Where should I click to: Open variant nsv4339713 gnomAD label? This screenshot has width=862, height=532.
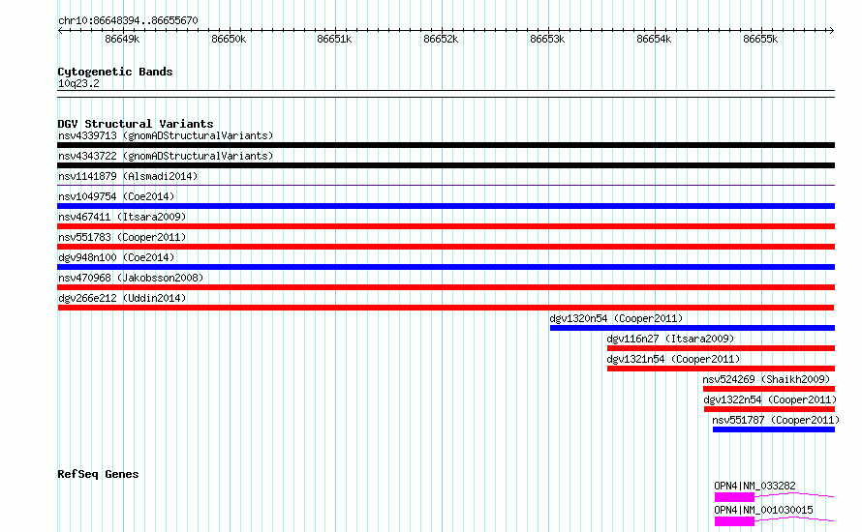point(166,135)
